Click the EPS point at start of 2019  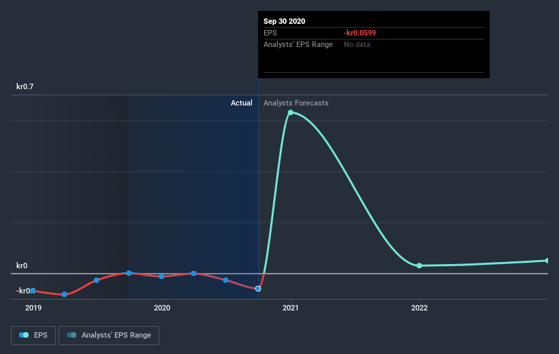33,291
